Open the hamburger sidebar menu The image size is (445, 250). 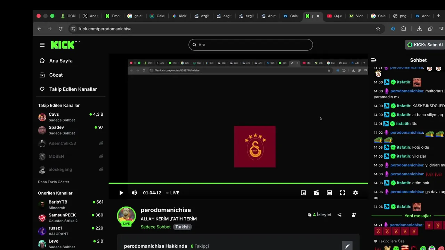pyautogui.click(x=42, y=45)
